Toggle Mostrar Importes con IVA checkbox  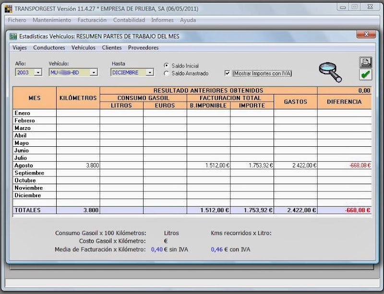[x=227, y=73]
